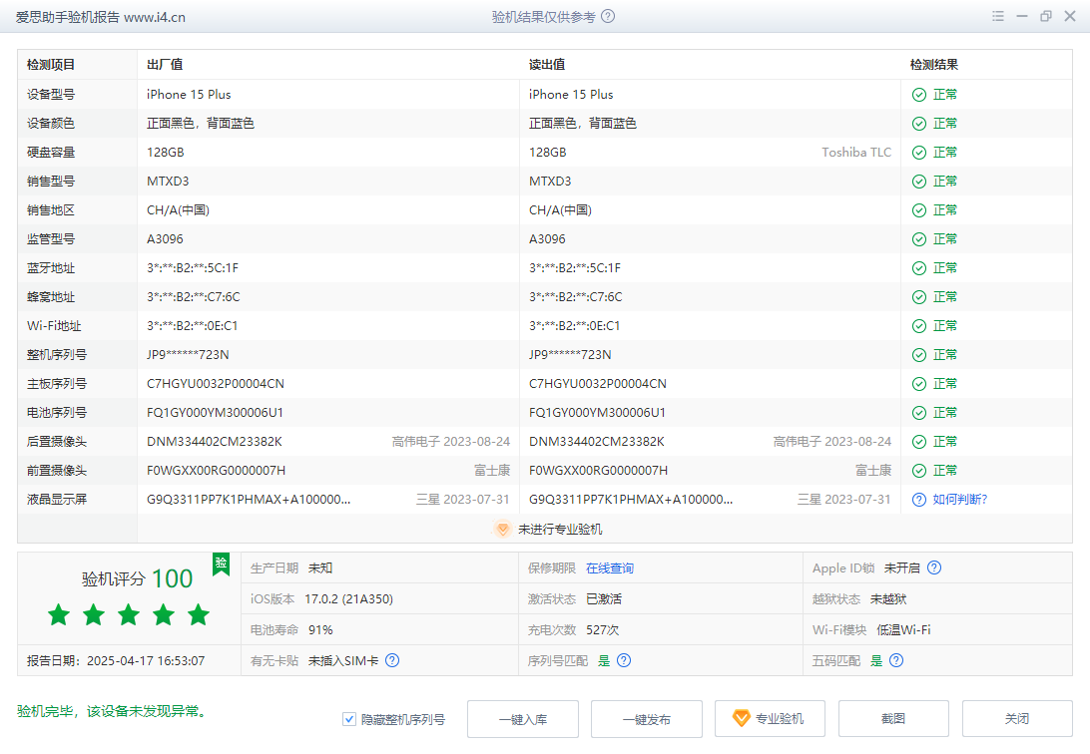Click read value 正面黑色，背面蓝色
1090x754 pixels.
pos(583,124)
